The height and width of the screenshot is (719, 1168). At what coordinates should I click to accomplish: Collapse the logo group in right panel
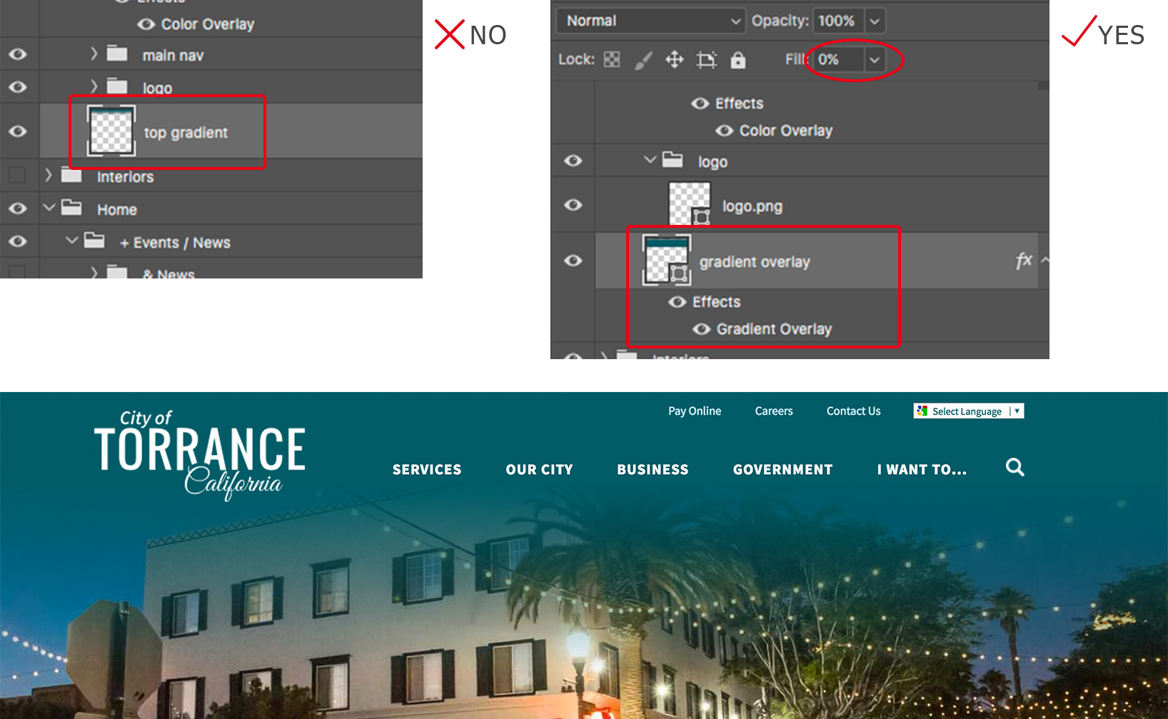pos(650,160)
